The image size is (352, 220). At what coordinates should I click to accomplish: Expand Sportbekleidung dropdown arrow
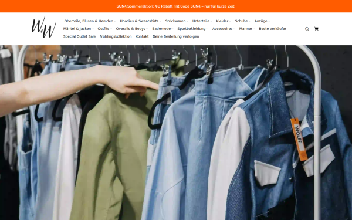pos(207,29)
